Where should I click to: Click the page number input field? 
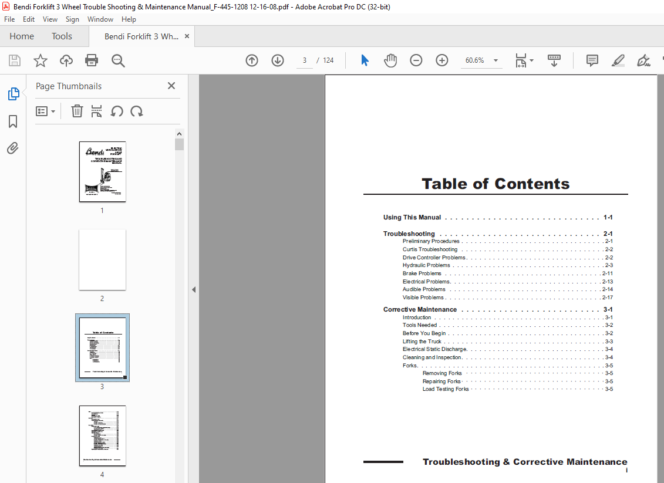click(x=305, y=60)
